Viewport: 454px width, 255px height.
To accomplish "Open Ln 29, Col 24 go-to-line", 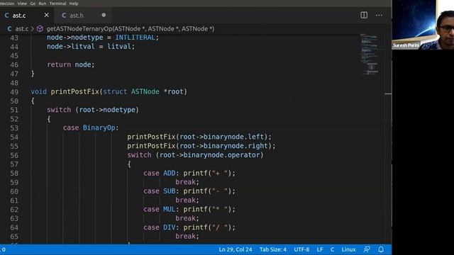I will tap(236, 249).
